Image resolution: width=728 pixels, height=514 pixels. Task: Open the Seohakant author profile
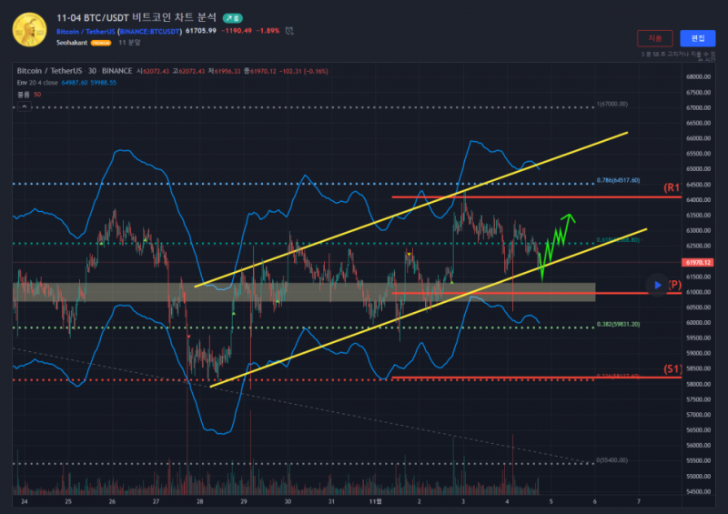coord(71,43)
